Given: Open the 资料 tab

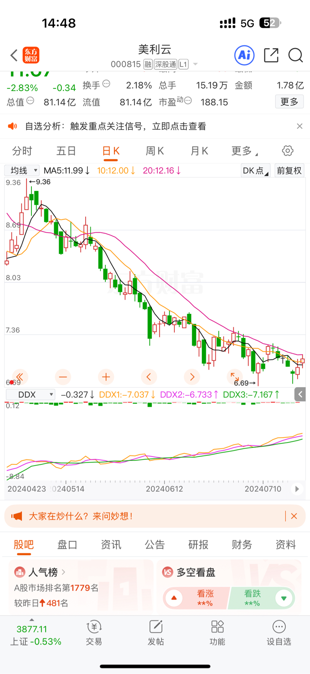Looking at the screenshot, I should coord(285,545).
